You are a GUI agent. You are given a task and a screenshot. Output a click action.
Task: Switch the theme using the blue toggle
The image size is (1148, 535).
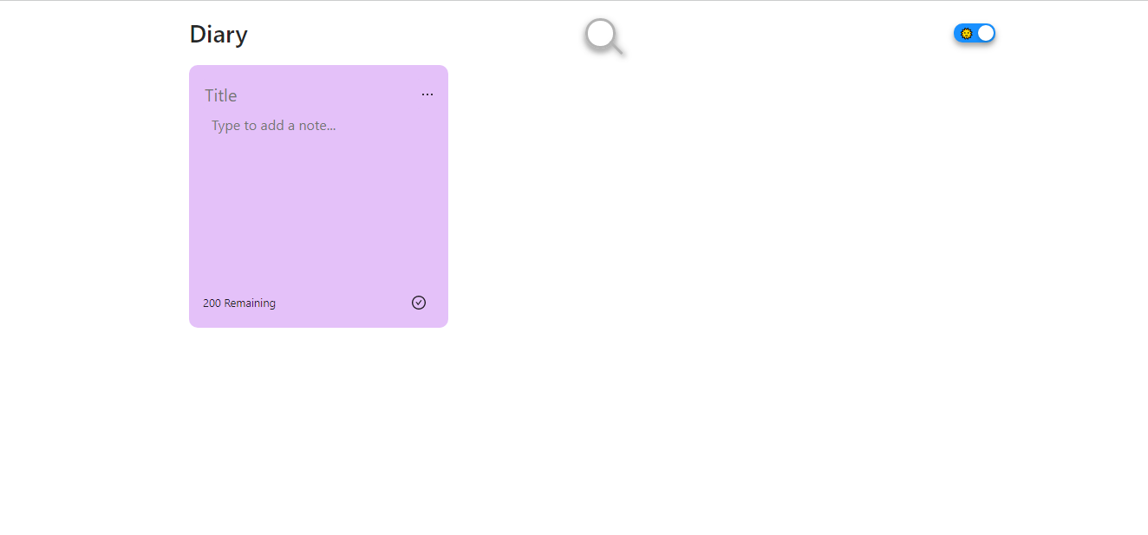click(x=975, y=33)
